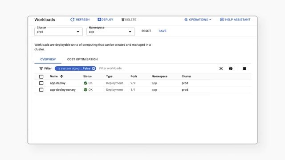
Task: Open the app-deploy workload
Action: pyautogui.click(x=57, y=83)
